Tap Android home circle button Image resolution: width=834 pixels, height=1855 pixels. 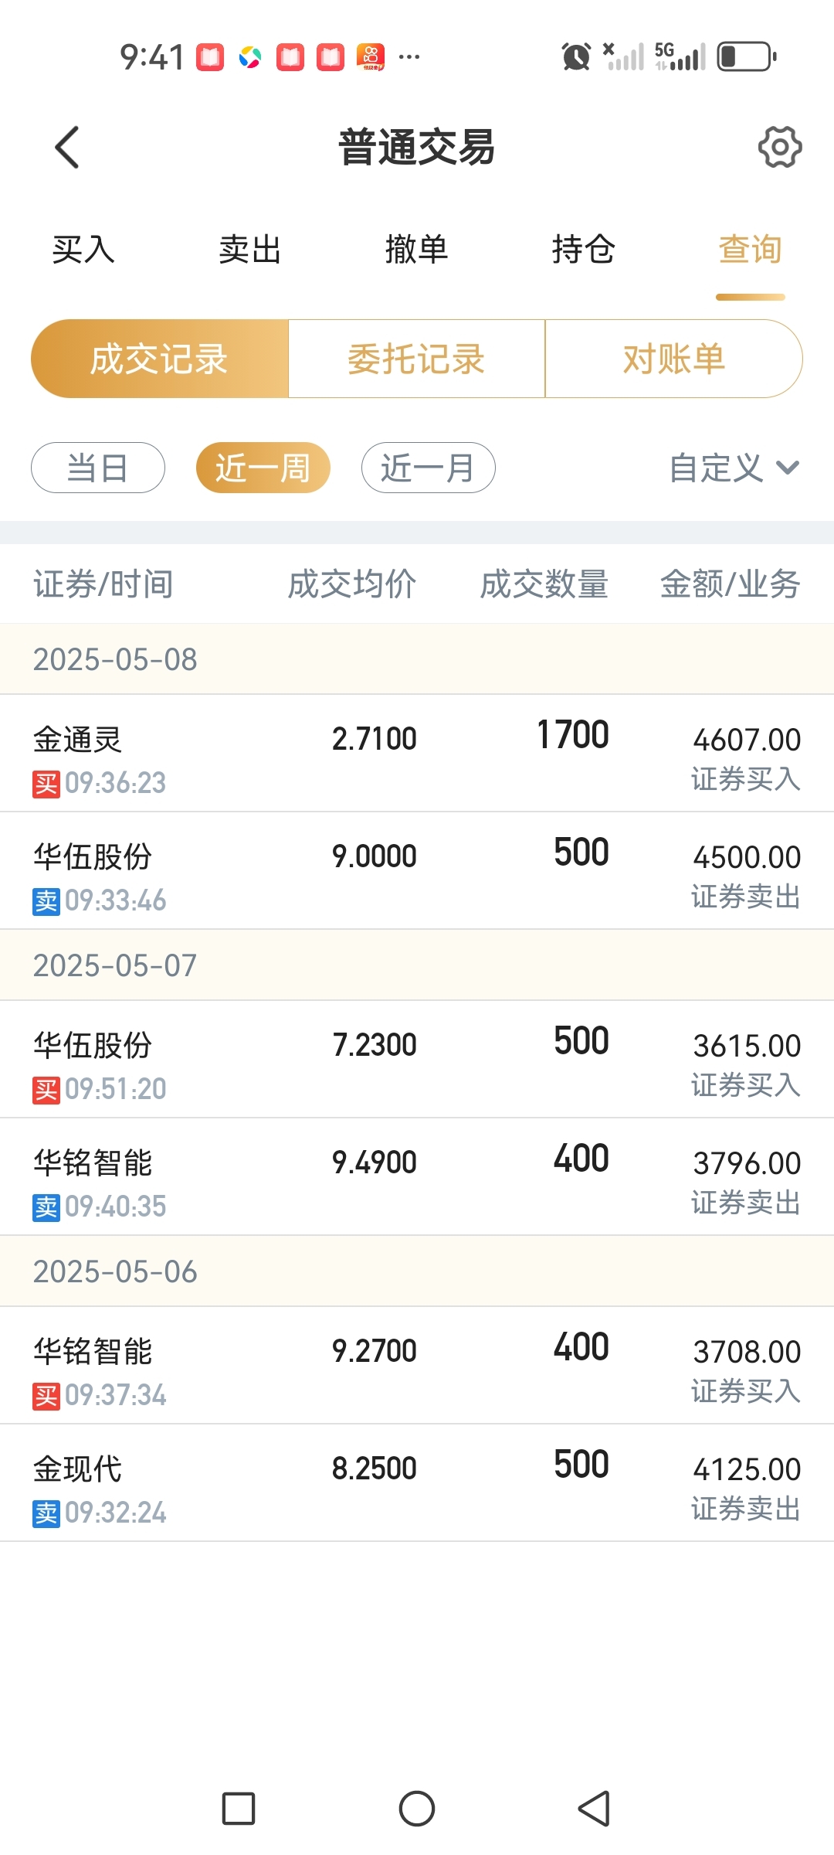point(417,1809)
